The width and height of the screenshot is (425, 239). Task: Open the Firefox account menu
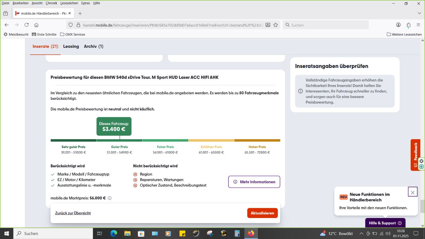pyautogui.click(x=398, y=25)
